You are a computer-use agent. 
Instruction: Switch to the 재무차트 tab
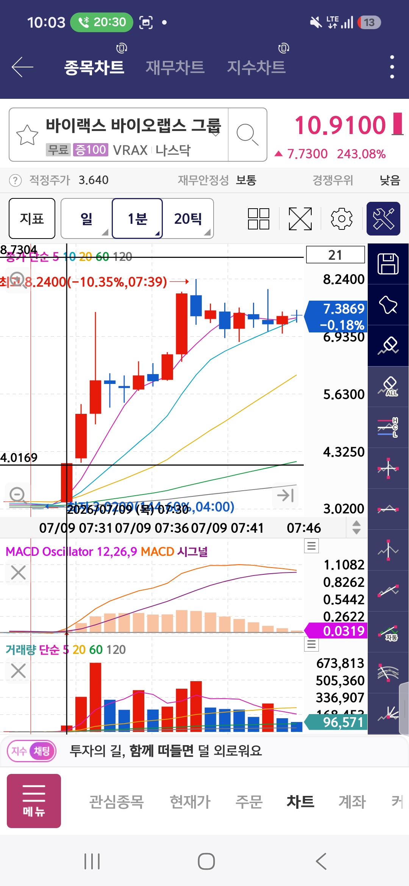point(175,67)
